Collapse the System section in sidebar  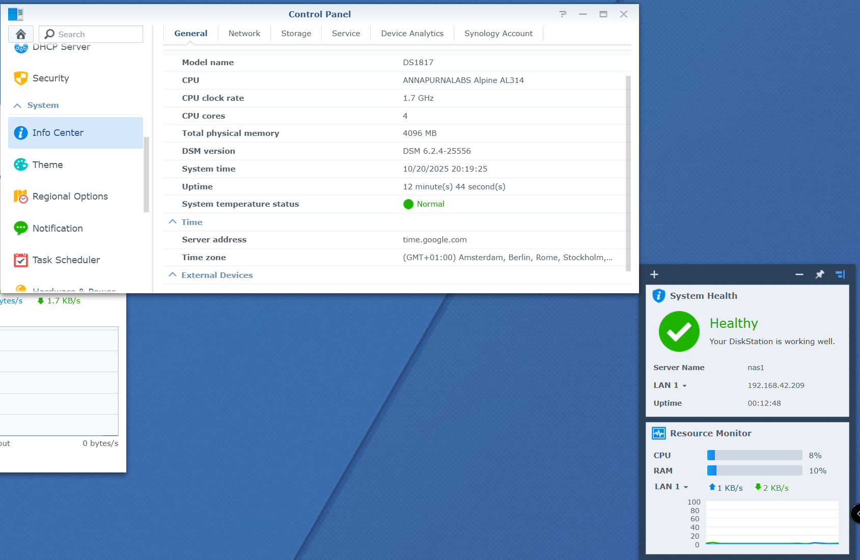18,105
